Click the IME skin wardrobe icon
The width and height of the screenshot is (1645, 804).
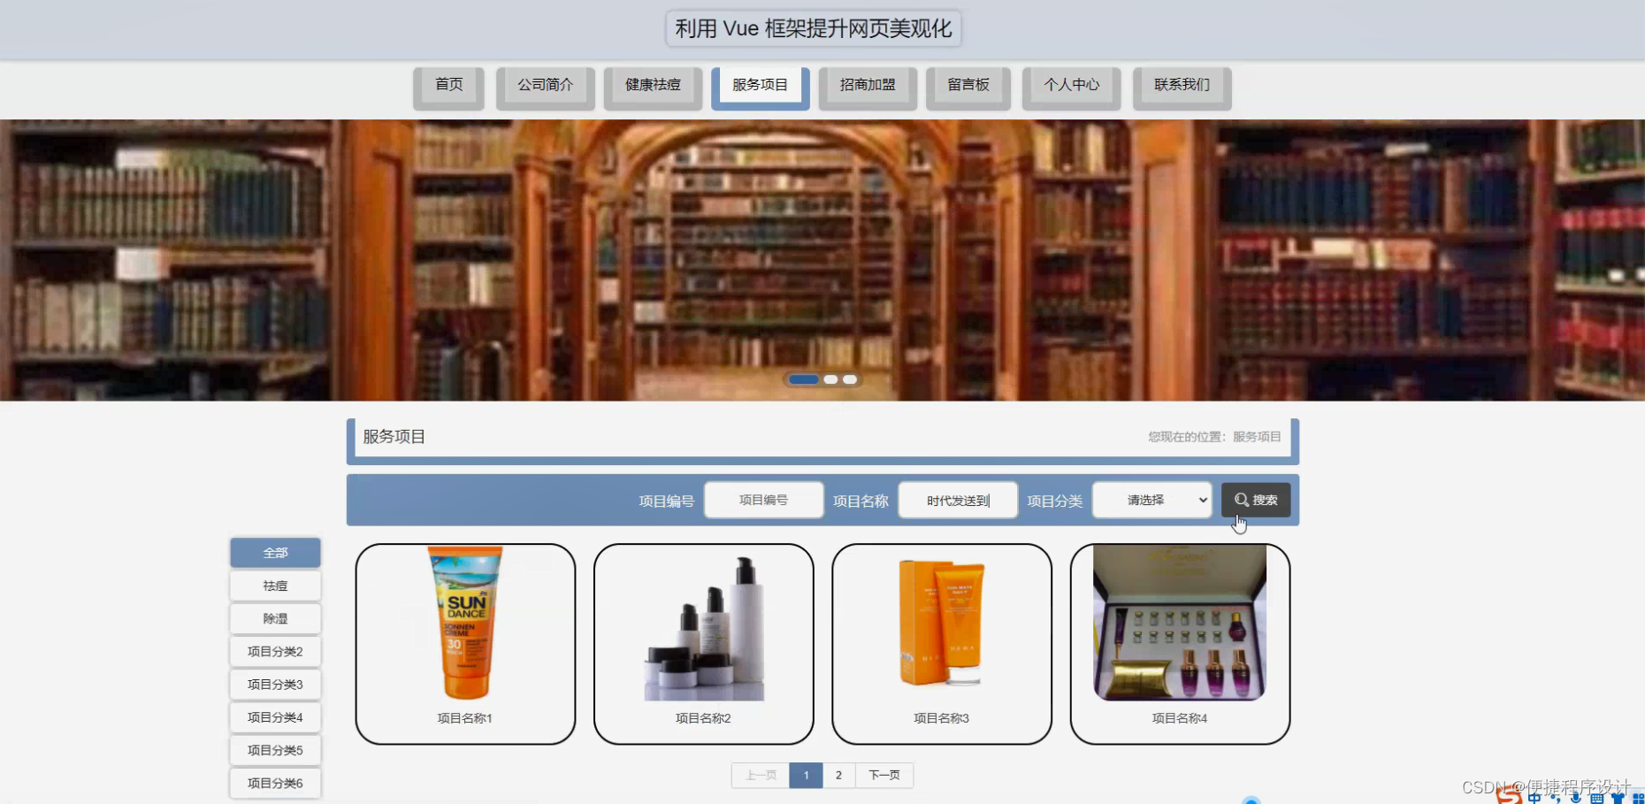[x=1619, y=799]
